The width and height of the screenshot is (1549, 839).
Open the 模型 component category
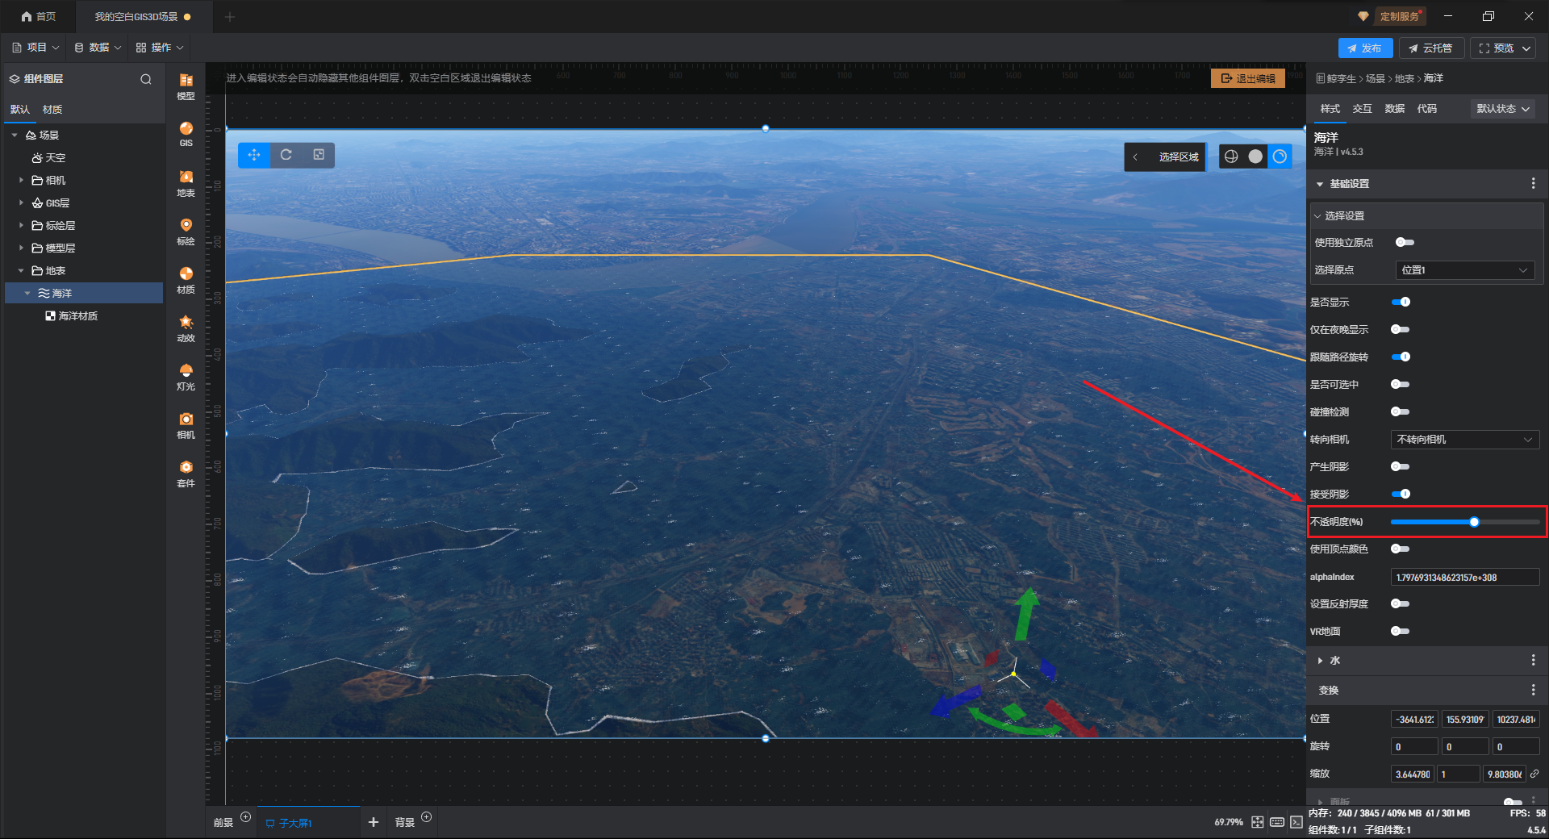[186, 86]
